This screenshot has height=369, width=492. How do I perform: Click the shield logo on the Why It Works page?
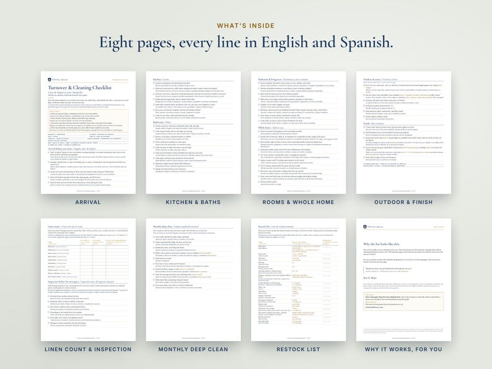click(x=364, y=227)
